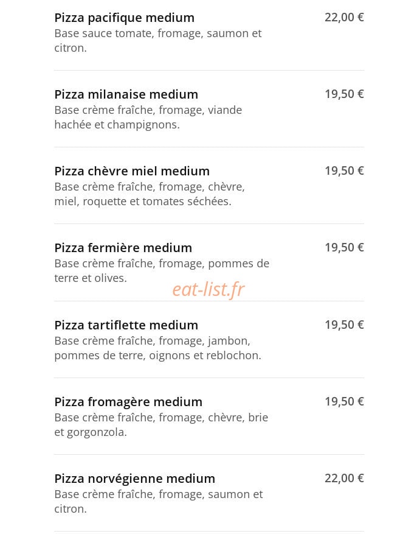Select the Pizza norvégienne medium title
The height and width of the screenshot is (534, 414).
[134, 479]
